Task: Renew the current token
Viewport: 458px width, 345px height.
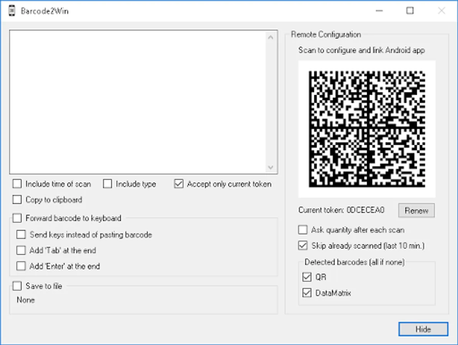Action: tap(417, 210)
